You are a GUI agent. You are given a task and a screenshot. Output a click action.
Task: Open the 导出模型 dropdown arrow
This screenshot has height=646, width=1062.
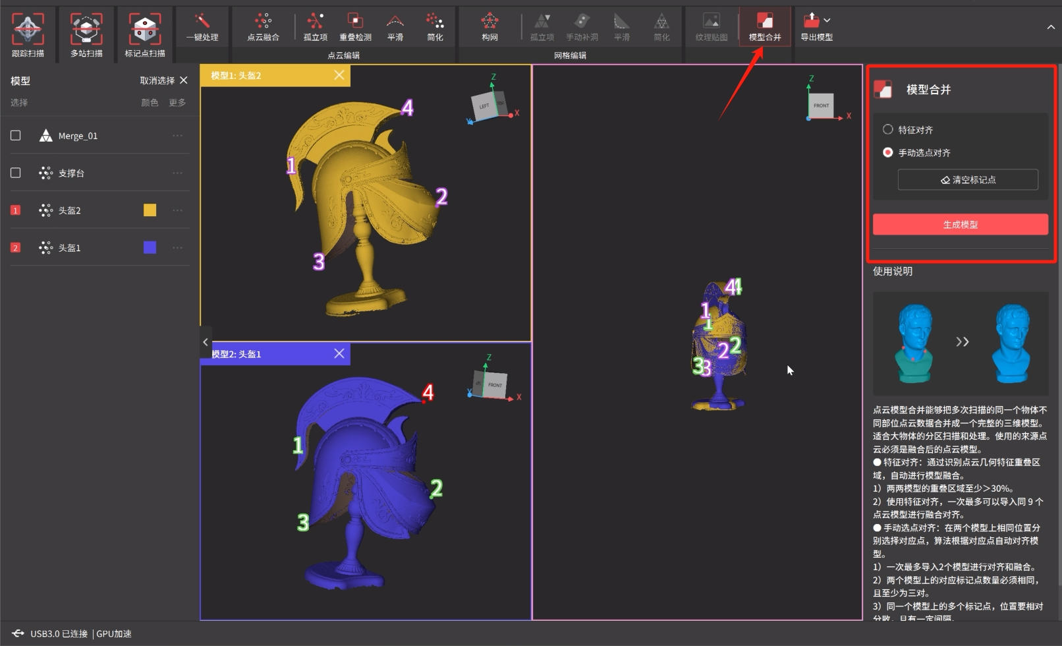coord(827,20)
